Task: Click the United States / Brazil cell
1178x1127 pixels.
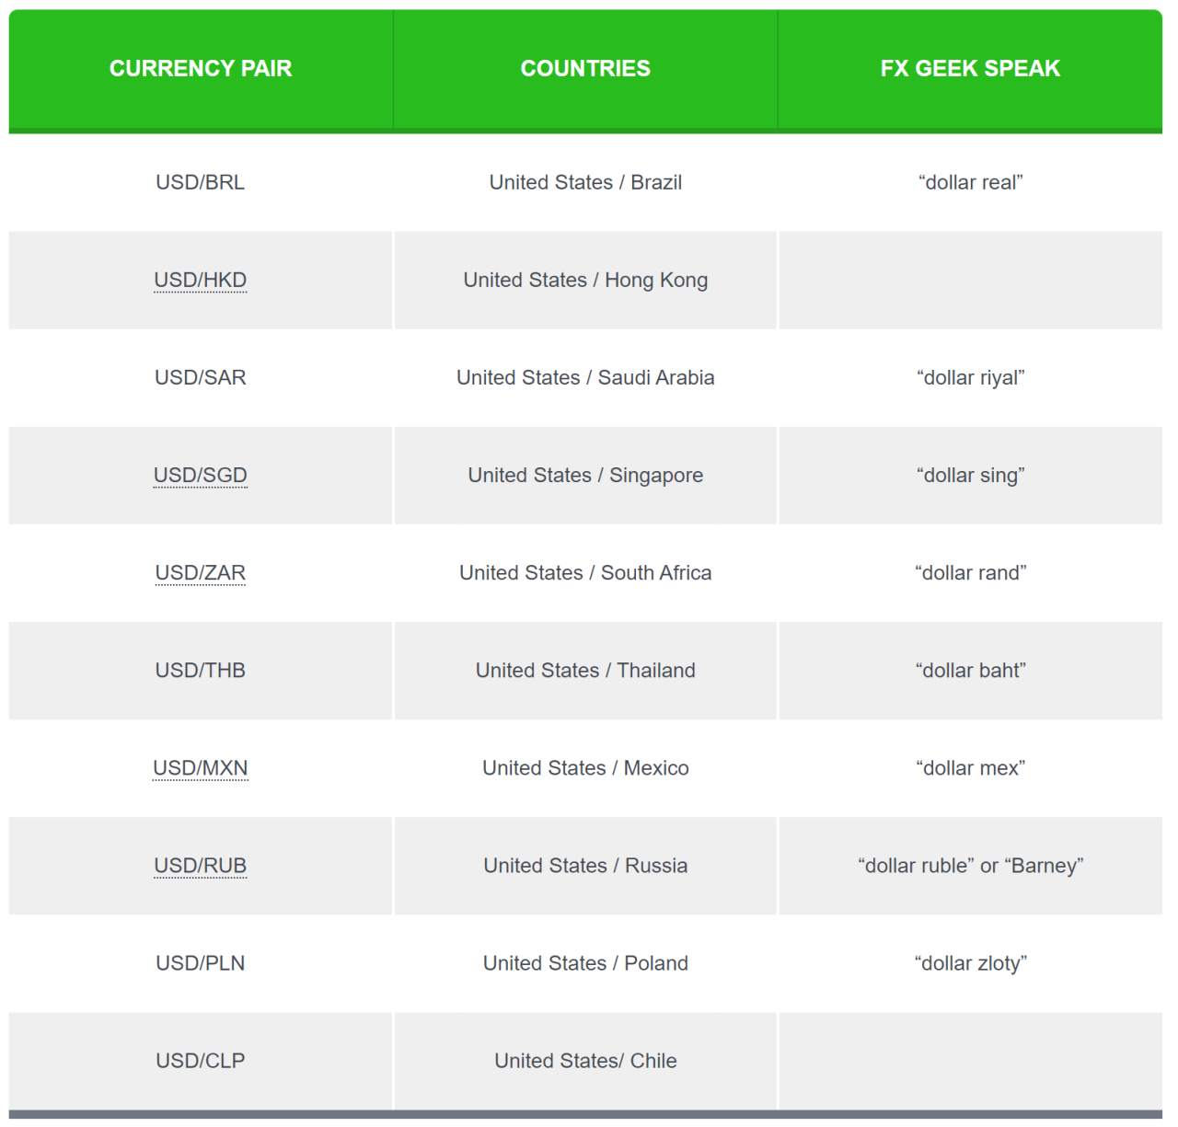Action: click(x=585, y=182)
